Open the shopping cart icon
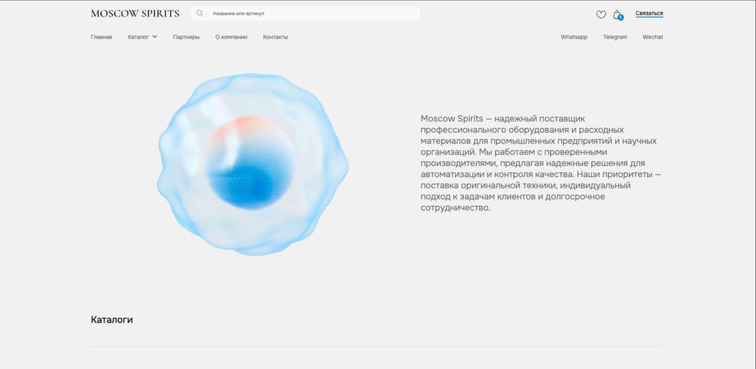 point(617,14)
